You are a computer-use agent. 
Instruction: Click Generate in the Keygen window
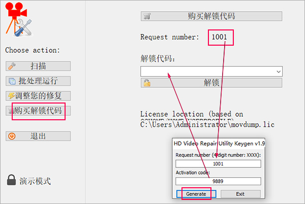pyautogui.click(x=196, y=194)
